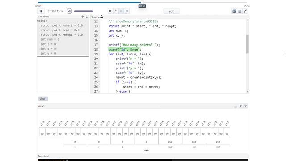The height and width of the screenshot is (161, 286).
Task: Collapse code fold at line 19
Action: click(x=99, y=54)
